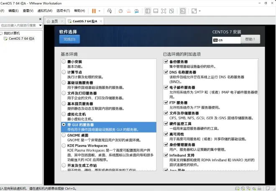Image resolution: width=276 pixels, height=191 pixels.
Task: Close the 主页 tab
Action: click(62, 21)
